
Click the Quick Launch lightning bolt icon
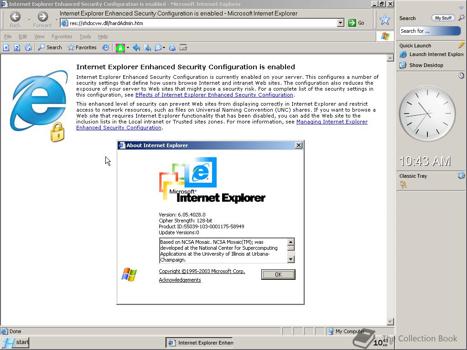(461, 45)
